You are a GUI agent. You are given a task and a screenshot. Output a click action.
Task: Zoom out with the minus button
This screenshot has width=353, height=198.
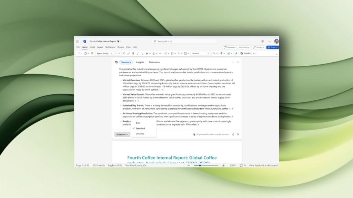(189, 165)
